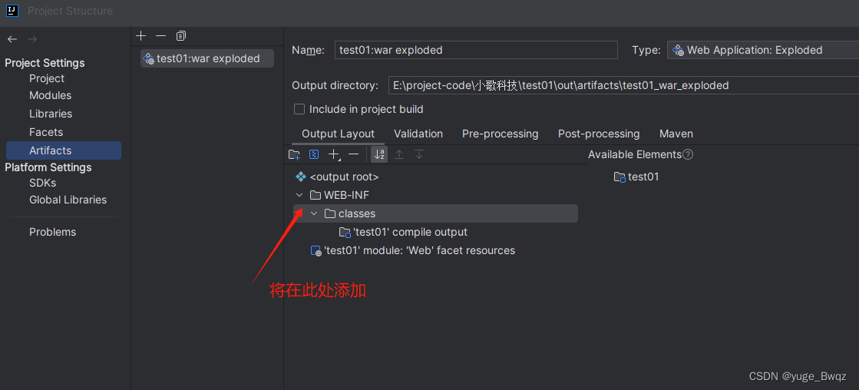859x390 pixels.
Task: Toggle the sort elements by name button
Action: coord(379,154)
